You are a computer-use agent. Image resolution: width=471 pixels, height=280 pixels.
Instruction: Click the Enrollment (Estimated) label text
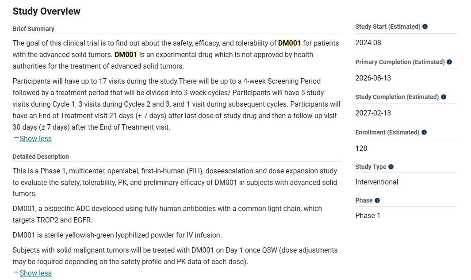click(387, 132)
